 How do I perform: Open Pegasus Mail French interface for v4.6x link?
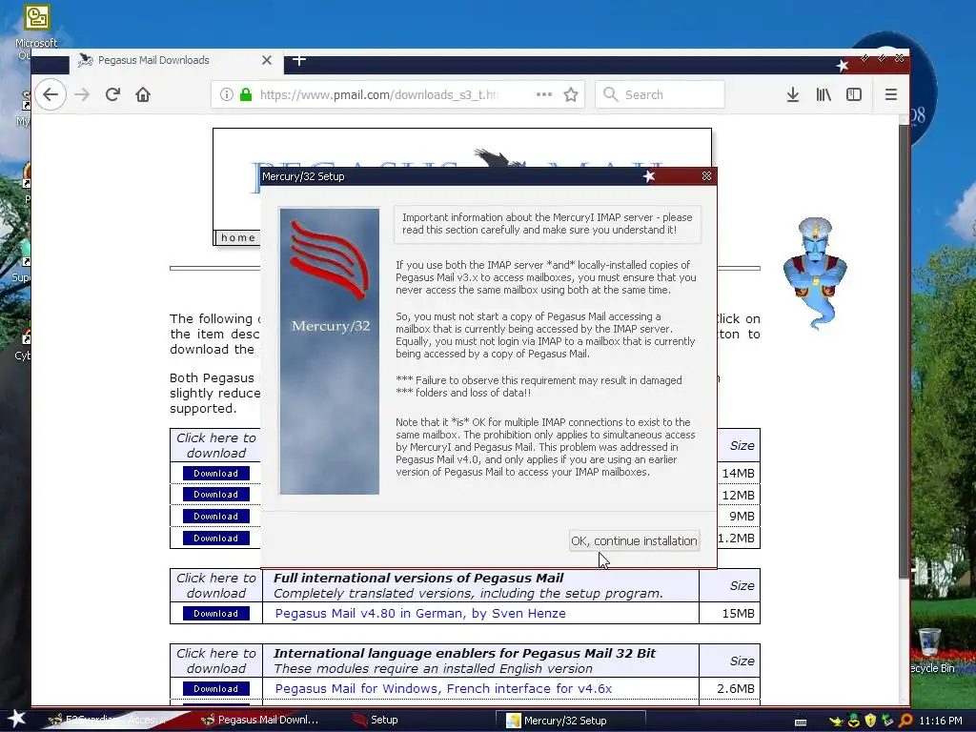[x=443, y=688]
